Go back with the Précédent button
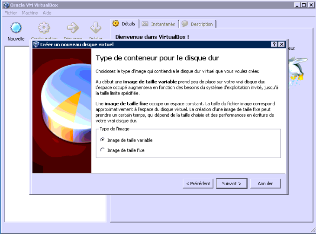Viewport: 316px width, 234px height. (198, 183)
